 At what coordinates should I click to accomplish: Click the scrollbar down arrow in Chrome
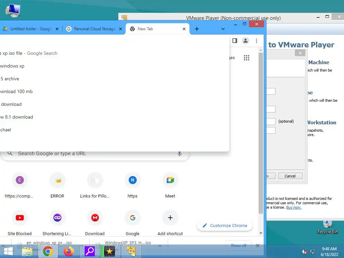click(261, 233)
